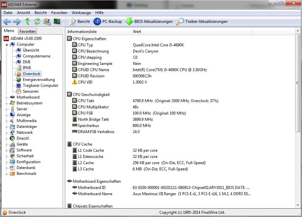Click BIOS Aktualisierungen toolbar button
Image resolution: width=302 pixels, height=217 pixels.
pos(149,21)
